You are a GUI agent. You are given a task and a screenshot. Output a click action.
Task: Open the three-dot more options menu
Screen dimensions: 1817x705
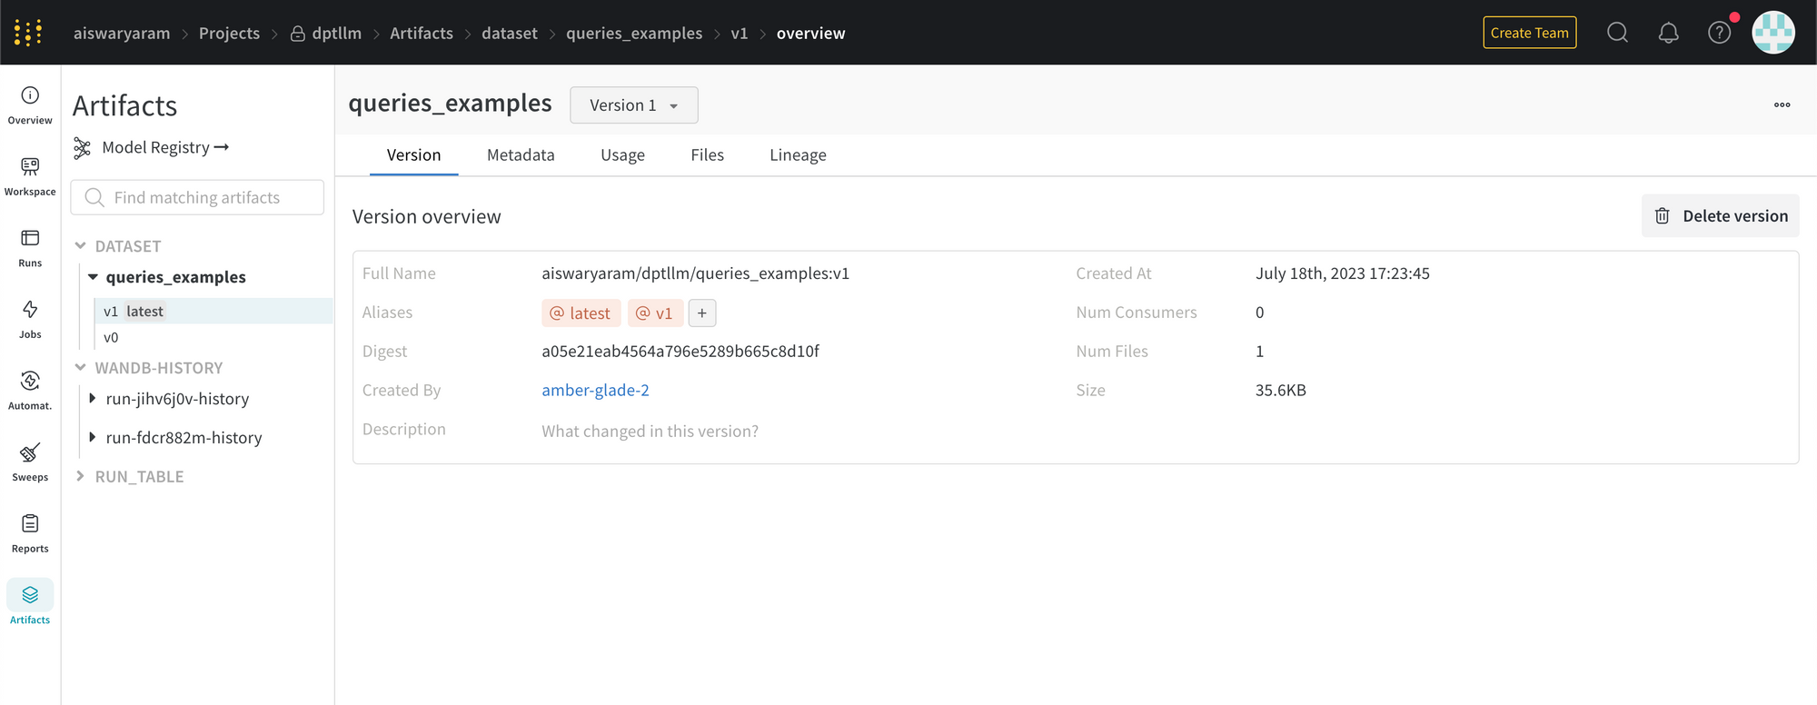[1782, 104]
